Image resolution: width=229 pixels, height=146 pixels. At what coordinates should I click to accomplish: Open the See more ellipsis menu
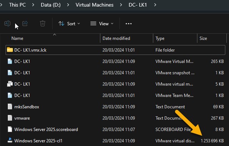(129, 24)
